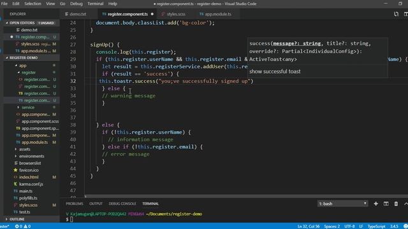Open polyfills.ts in explorer

tap(28, 198)
